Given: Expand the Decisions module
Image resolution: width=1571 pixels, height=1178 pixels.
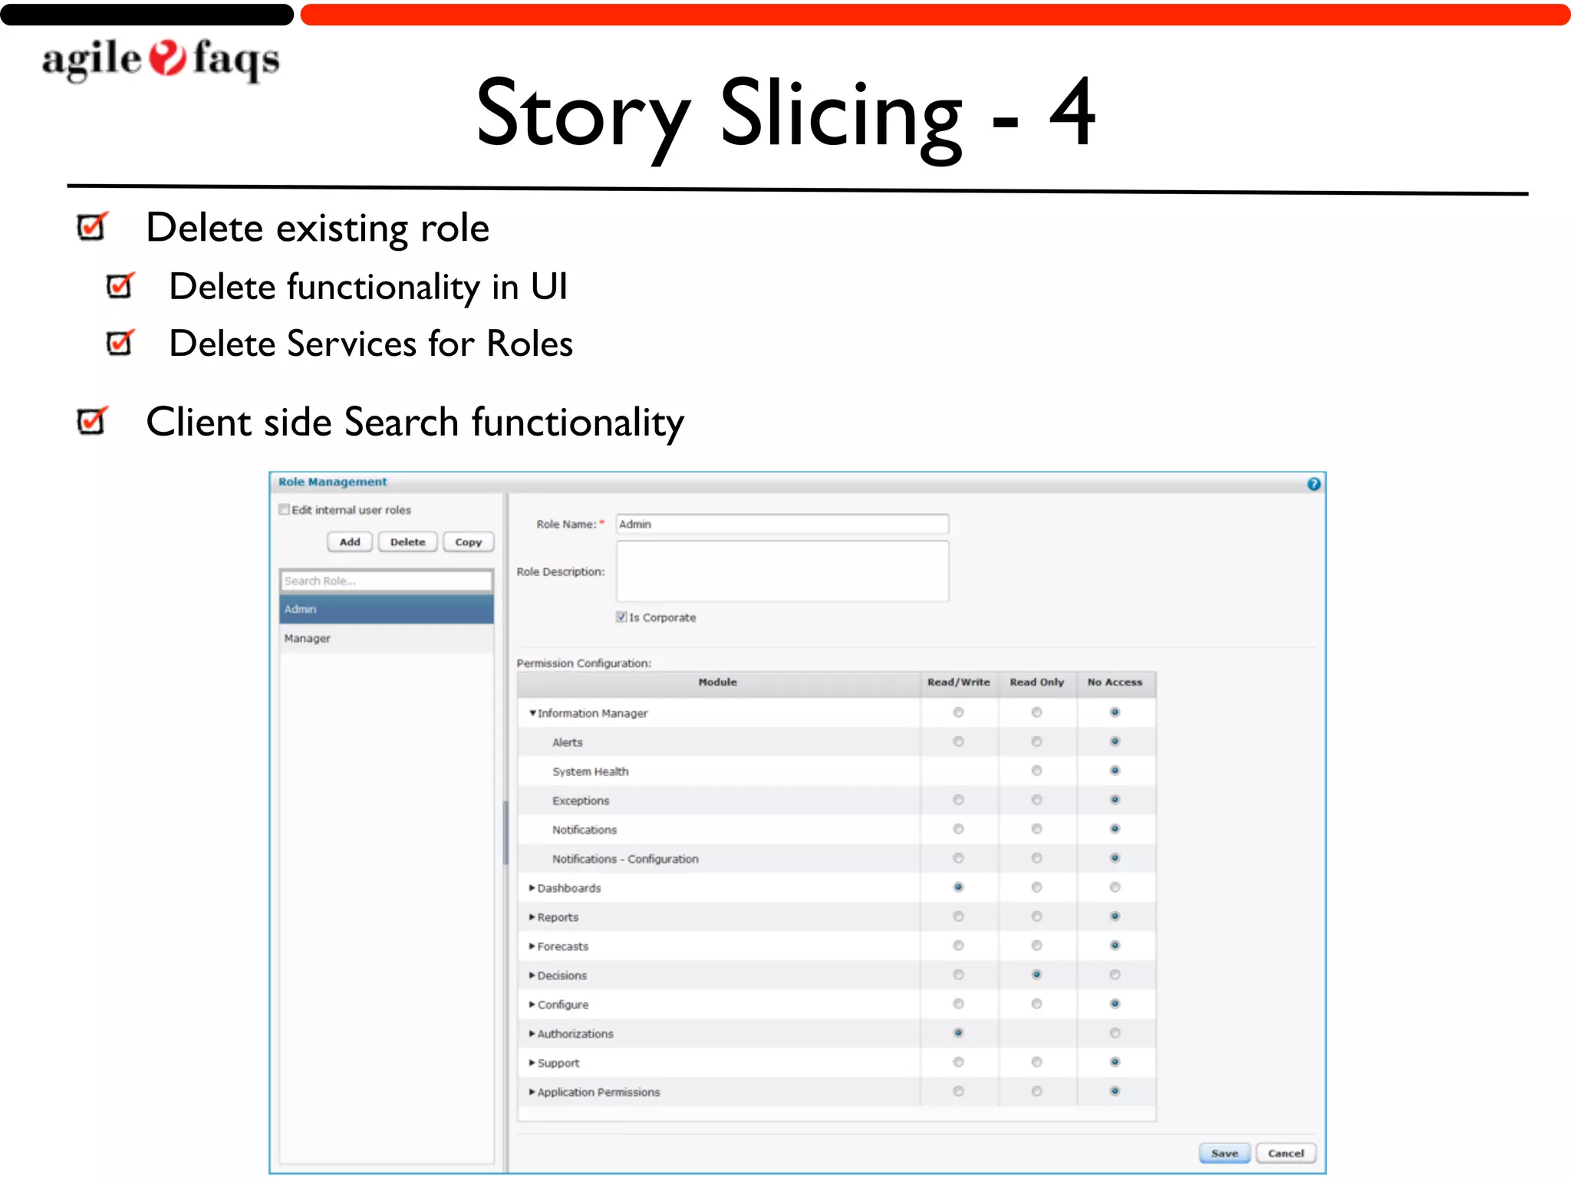Looking at the screenshot, I should tap(532, 975).
